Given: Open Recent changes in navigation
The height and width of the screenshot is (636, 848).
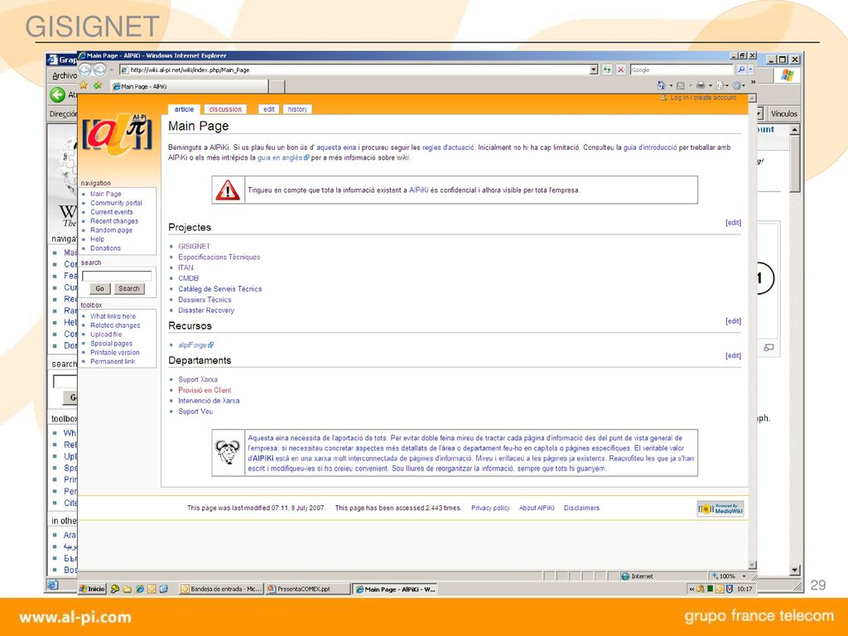Looking at the screenshot, I should (x=114, y=221).
